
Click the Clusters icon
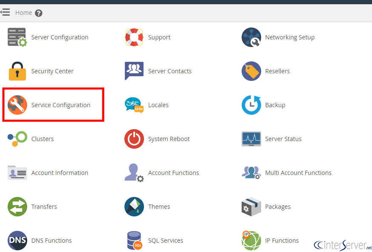(x=17, y=138)
